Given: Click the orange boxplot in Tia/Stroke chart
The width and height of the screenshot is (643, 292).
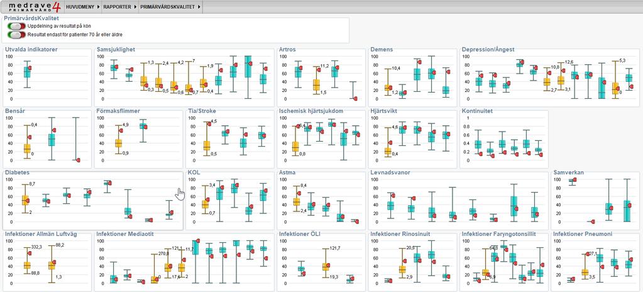Looking at the screenshot, I should pos(207,145).
